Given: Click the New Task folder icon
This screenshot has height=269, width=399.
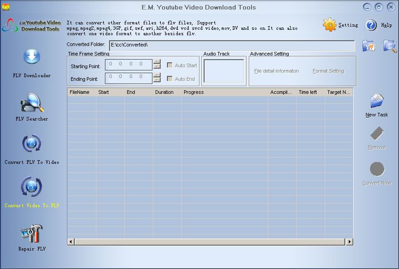Looking at the screenshot, I should [x=377, y=101].
